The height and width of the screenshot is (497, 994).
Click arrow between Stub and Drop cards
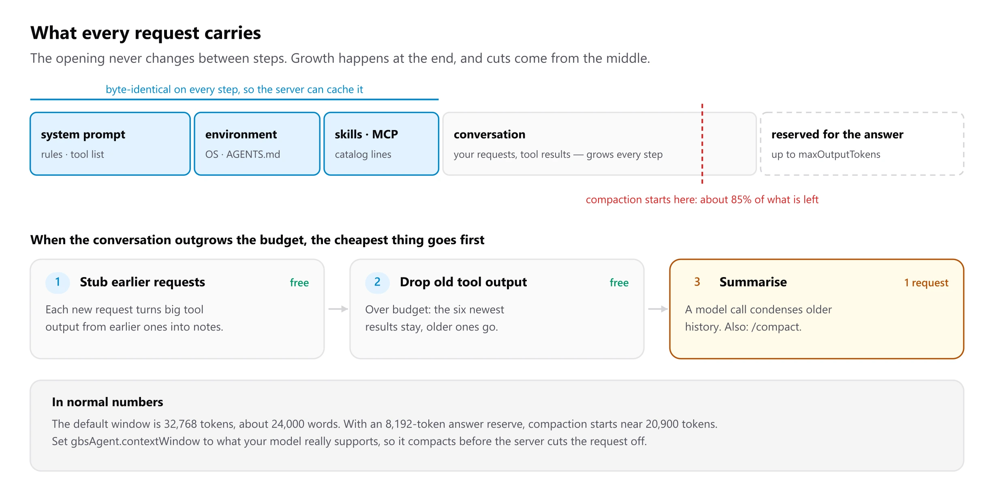click(x=338, y=309)
